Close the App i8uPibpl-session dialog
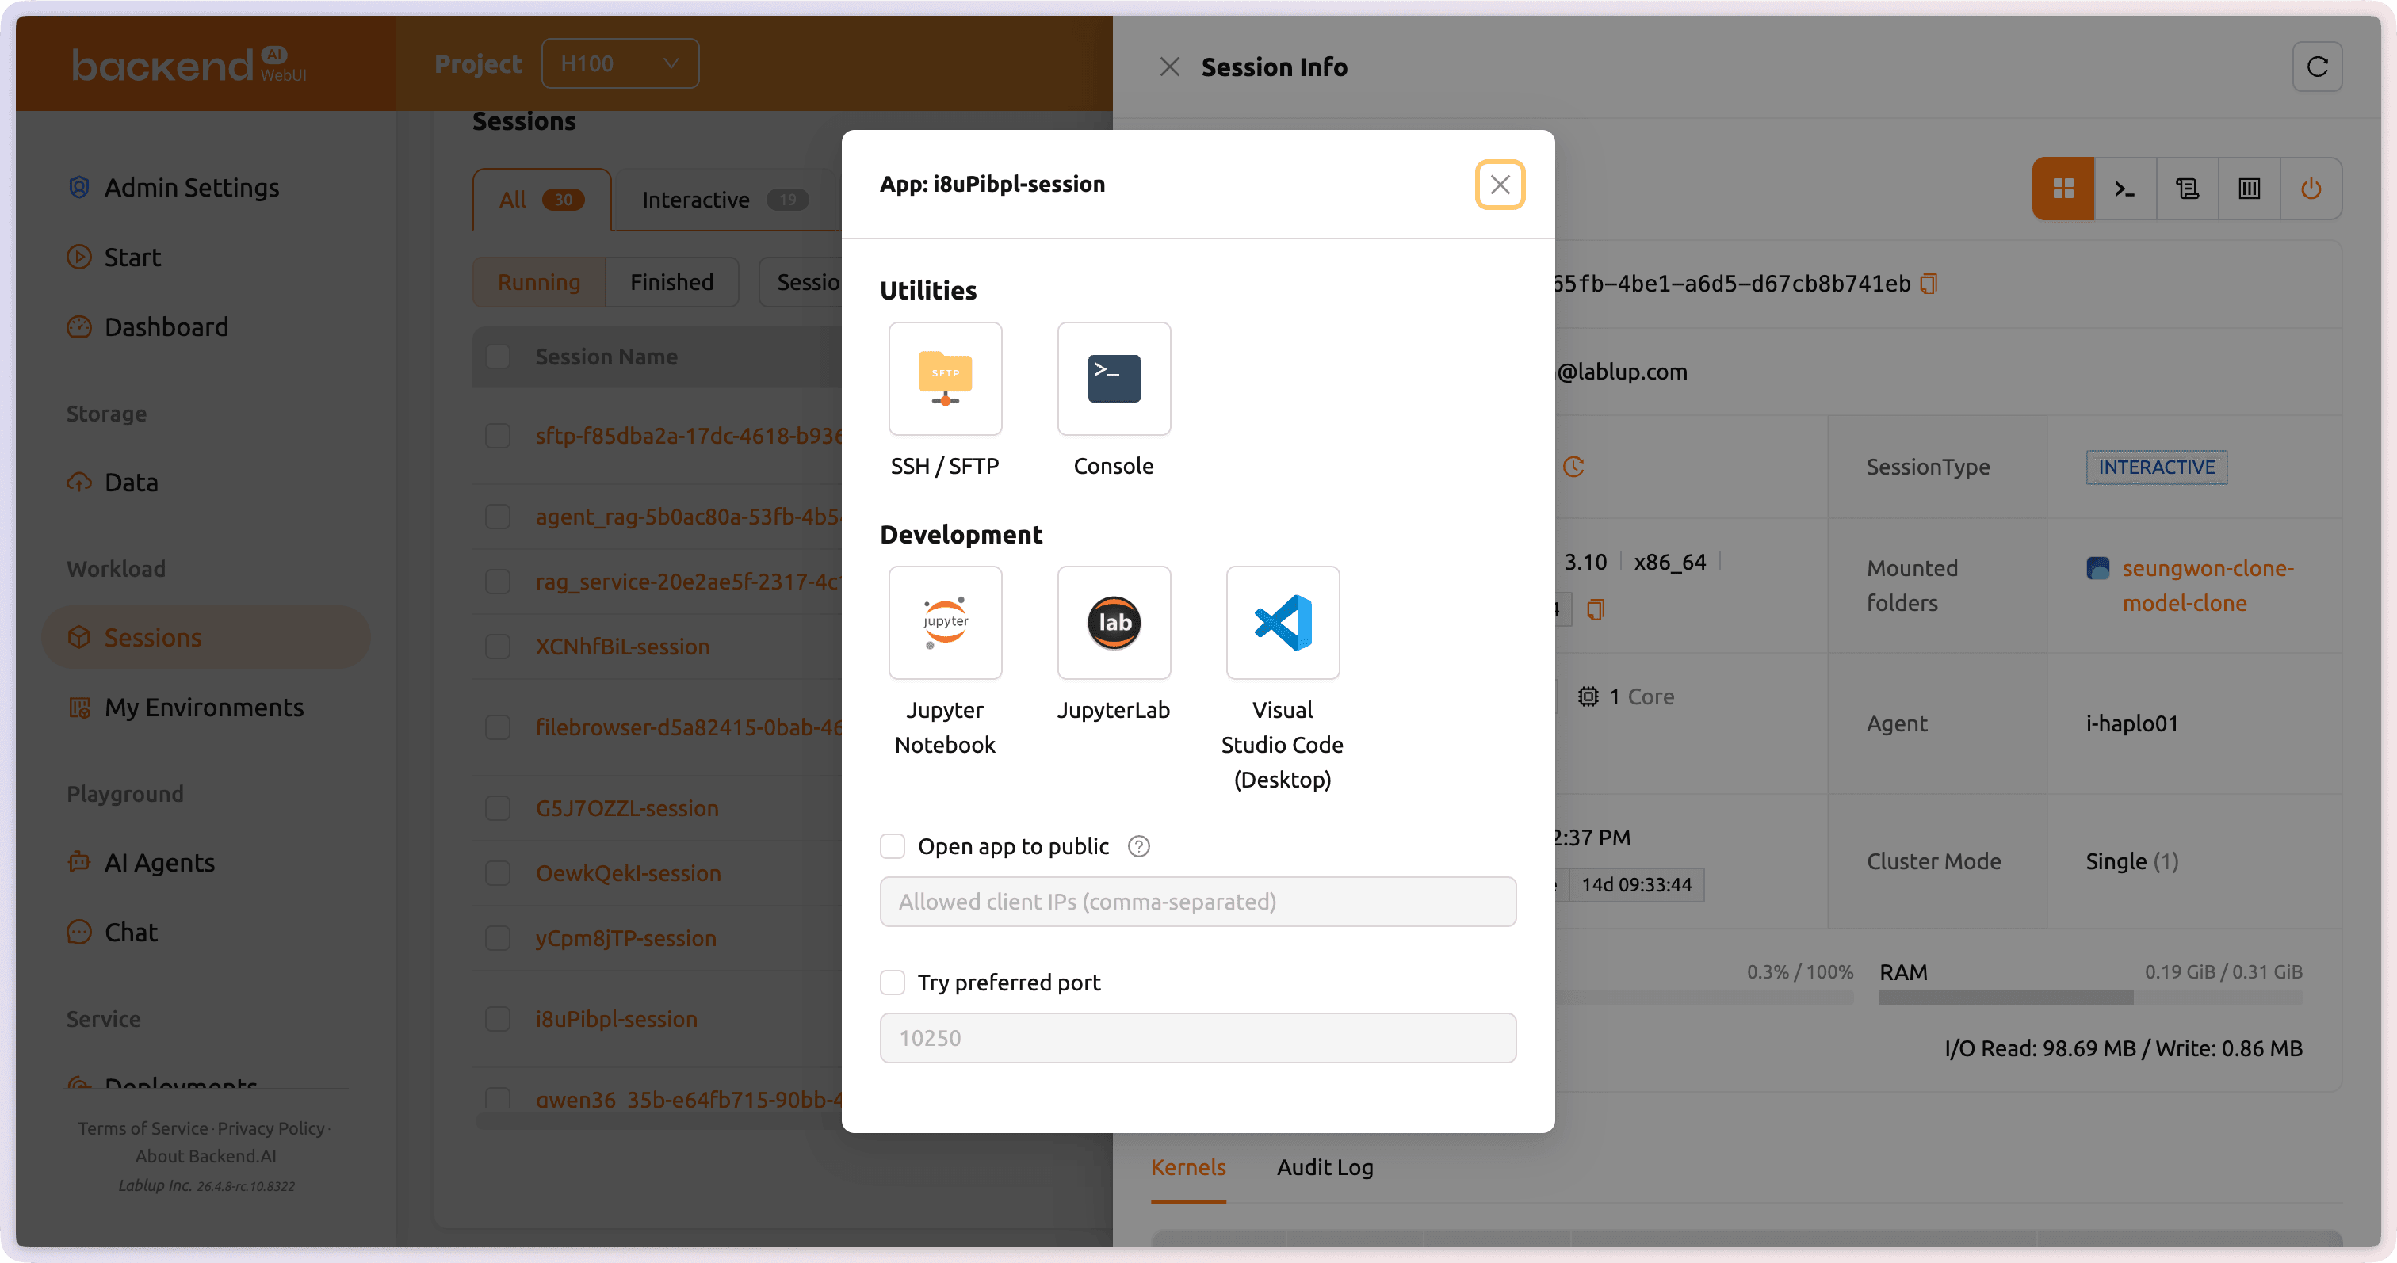This screenshot has width=2397, height=1263. [x=1499, y=184]
